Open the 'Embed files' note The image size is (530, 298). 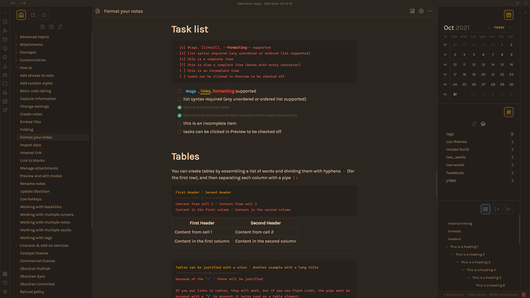tap(31, 122)
